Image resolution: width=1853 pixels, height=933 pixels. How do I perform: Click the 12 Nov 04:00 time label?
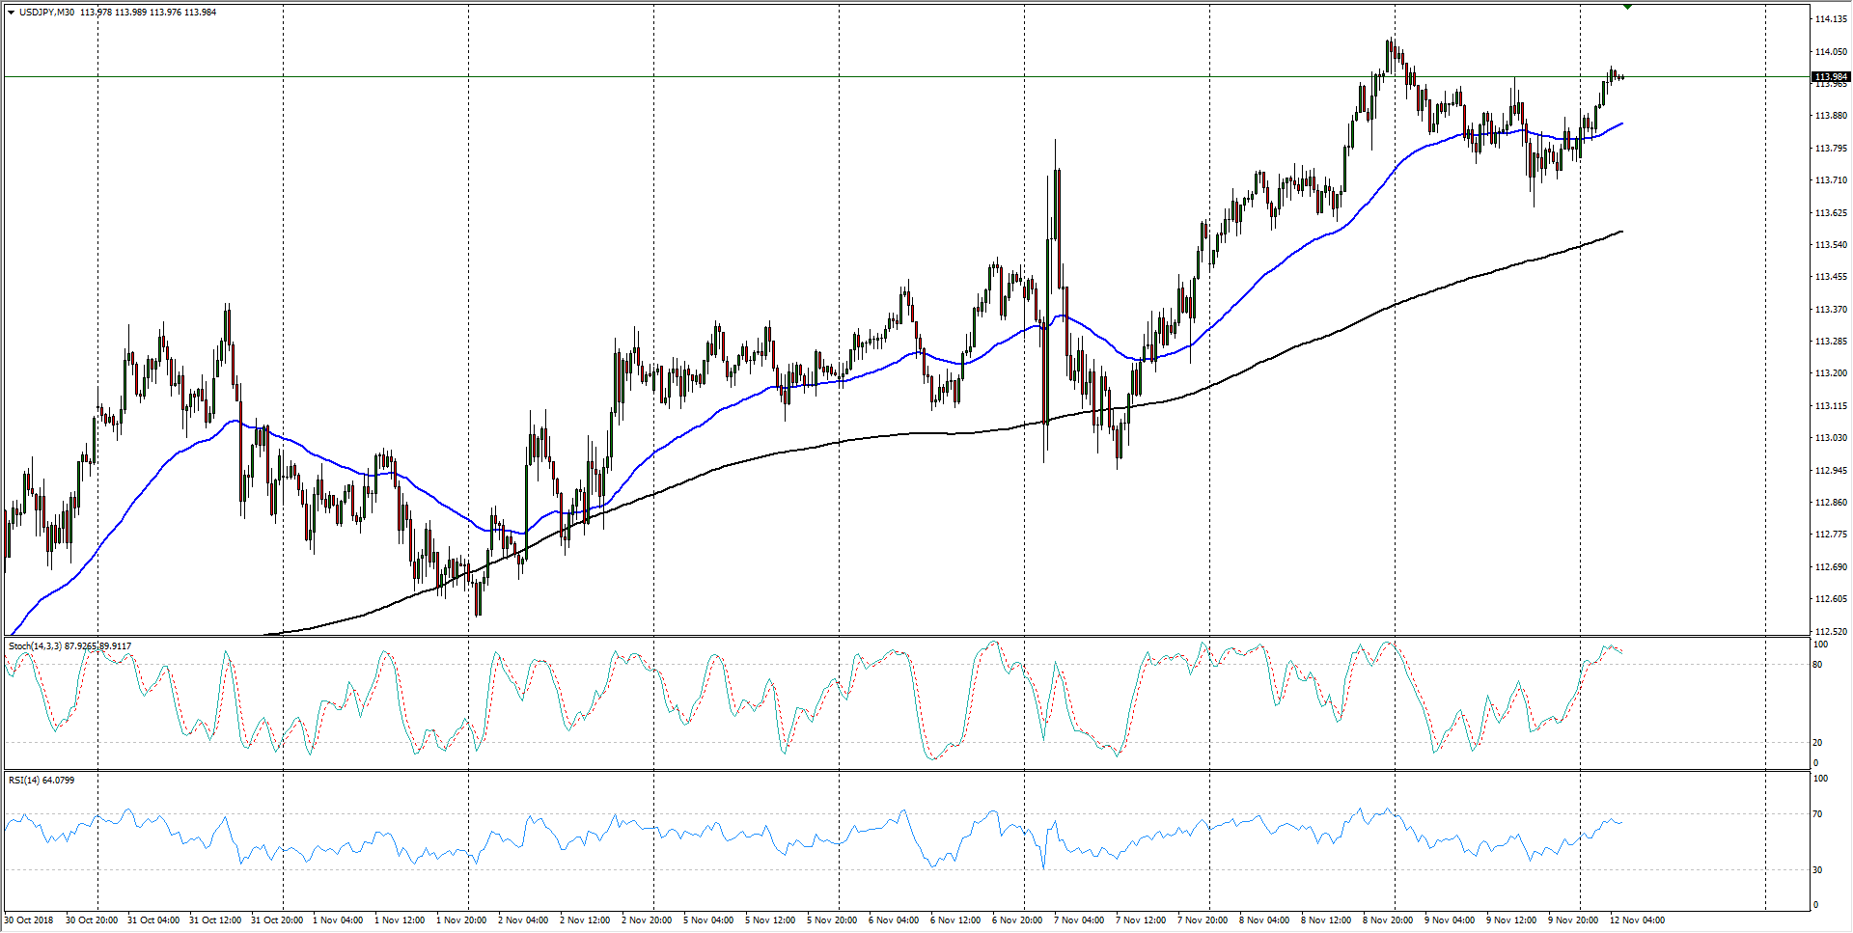tap(1638, 919)
